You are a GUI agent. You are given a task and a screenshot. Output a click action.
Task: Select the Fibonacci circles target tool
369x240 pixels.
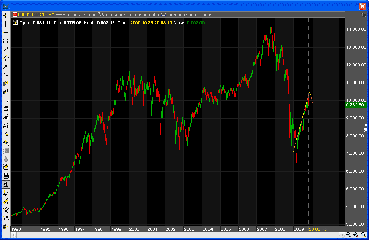(5, 116)
